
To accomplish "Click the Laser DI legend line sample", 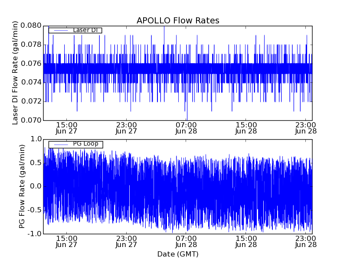I will [61, 30].
